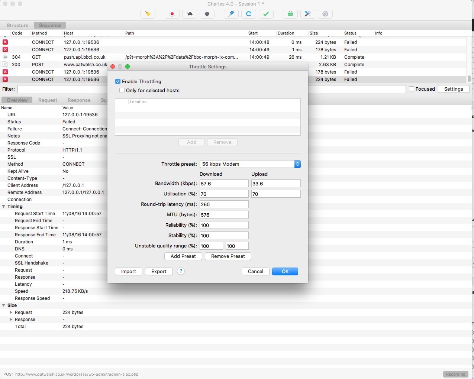The height and width of the screenshot is (379, 474).
Task: Click the URL value 127.0.0.1:19536
Action: [x=80, y=115]
